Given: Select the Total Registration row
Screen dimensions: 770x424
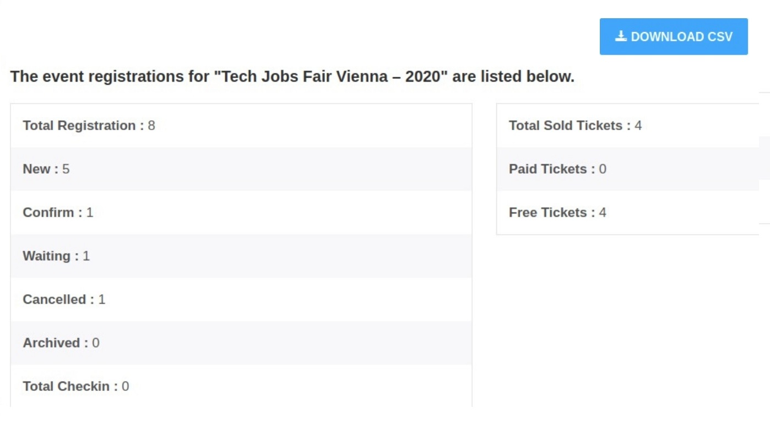Looking at the screenshot, I should (x=241, y=126).
